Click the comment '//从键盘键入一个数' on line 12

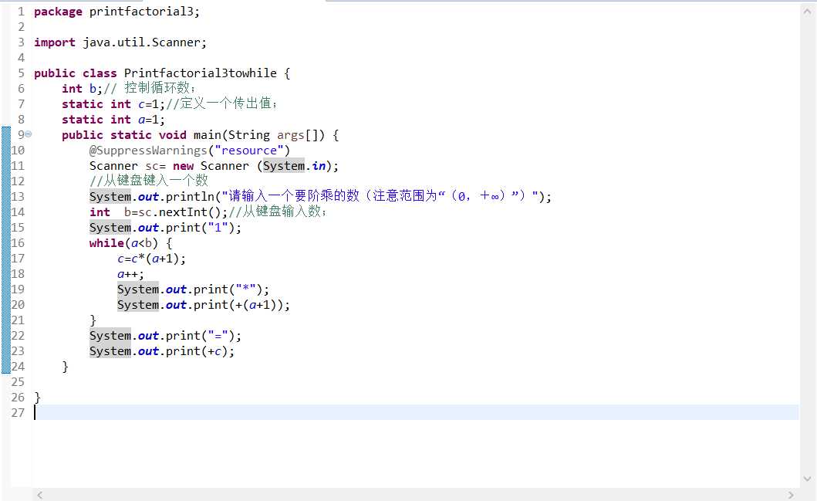(148, 181)
